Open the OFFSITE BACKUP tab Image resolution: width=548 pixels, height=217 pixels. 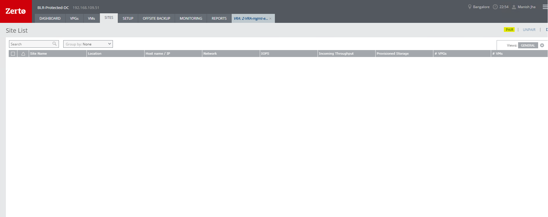pos(156,19)
